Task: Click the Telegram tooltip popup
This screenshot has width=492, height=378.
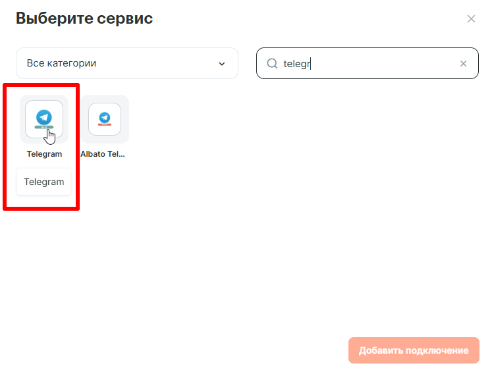Action: click(x=44, y=182)
